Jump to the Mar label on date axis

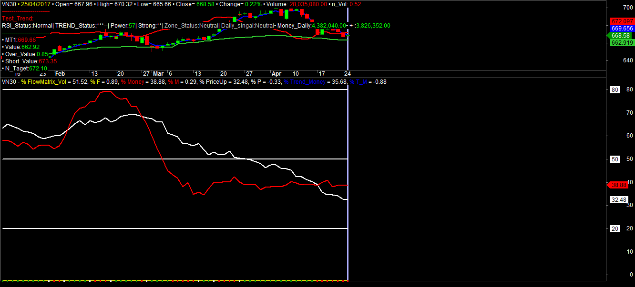(158, 74)
